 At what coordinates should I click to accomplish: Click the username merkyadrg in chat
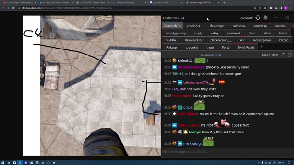192,143
